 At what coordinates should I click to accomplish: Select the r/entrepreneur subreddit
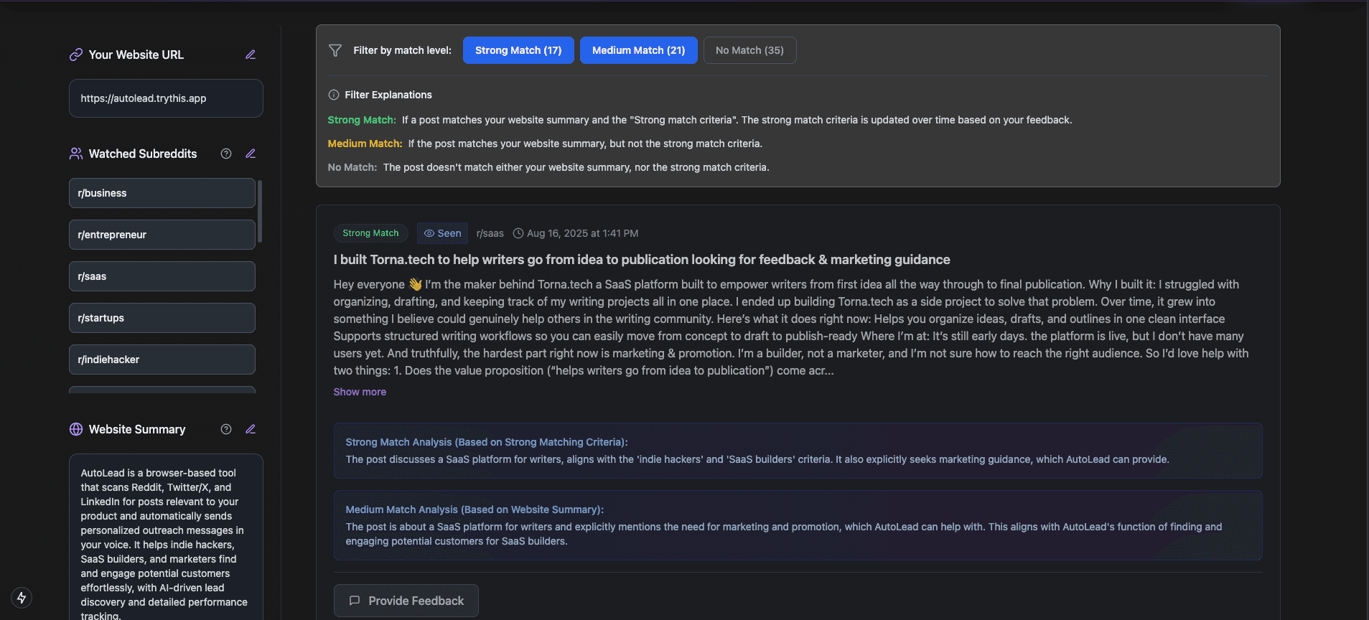[x=162, y=235]
